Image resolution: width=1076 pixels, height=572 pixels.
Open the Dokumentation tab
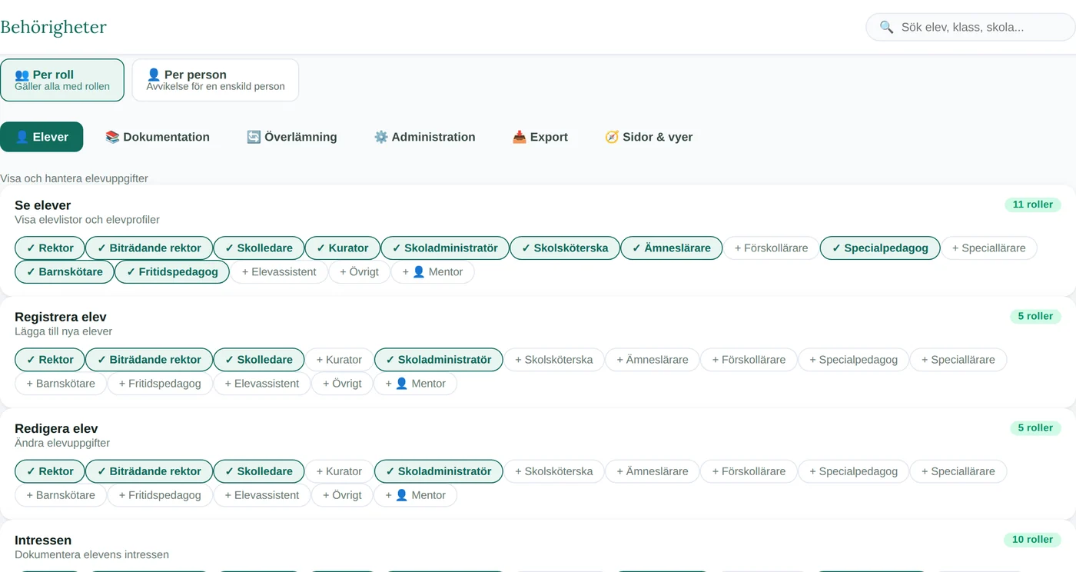click(158, 137)
